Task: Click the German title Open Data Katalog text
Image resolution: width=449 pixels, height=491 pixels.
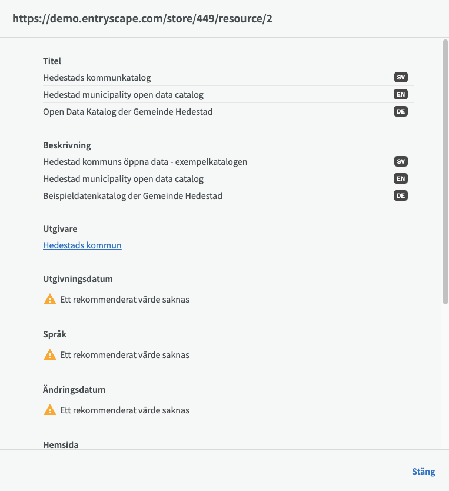Action: [x=128, y=112]
